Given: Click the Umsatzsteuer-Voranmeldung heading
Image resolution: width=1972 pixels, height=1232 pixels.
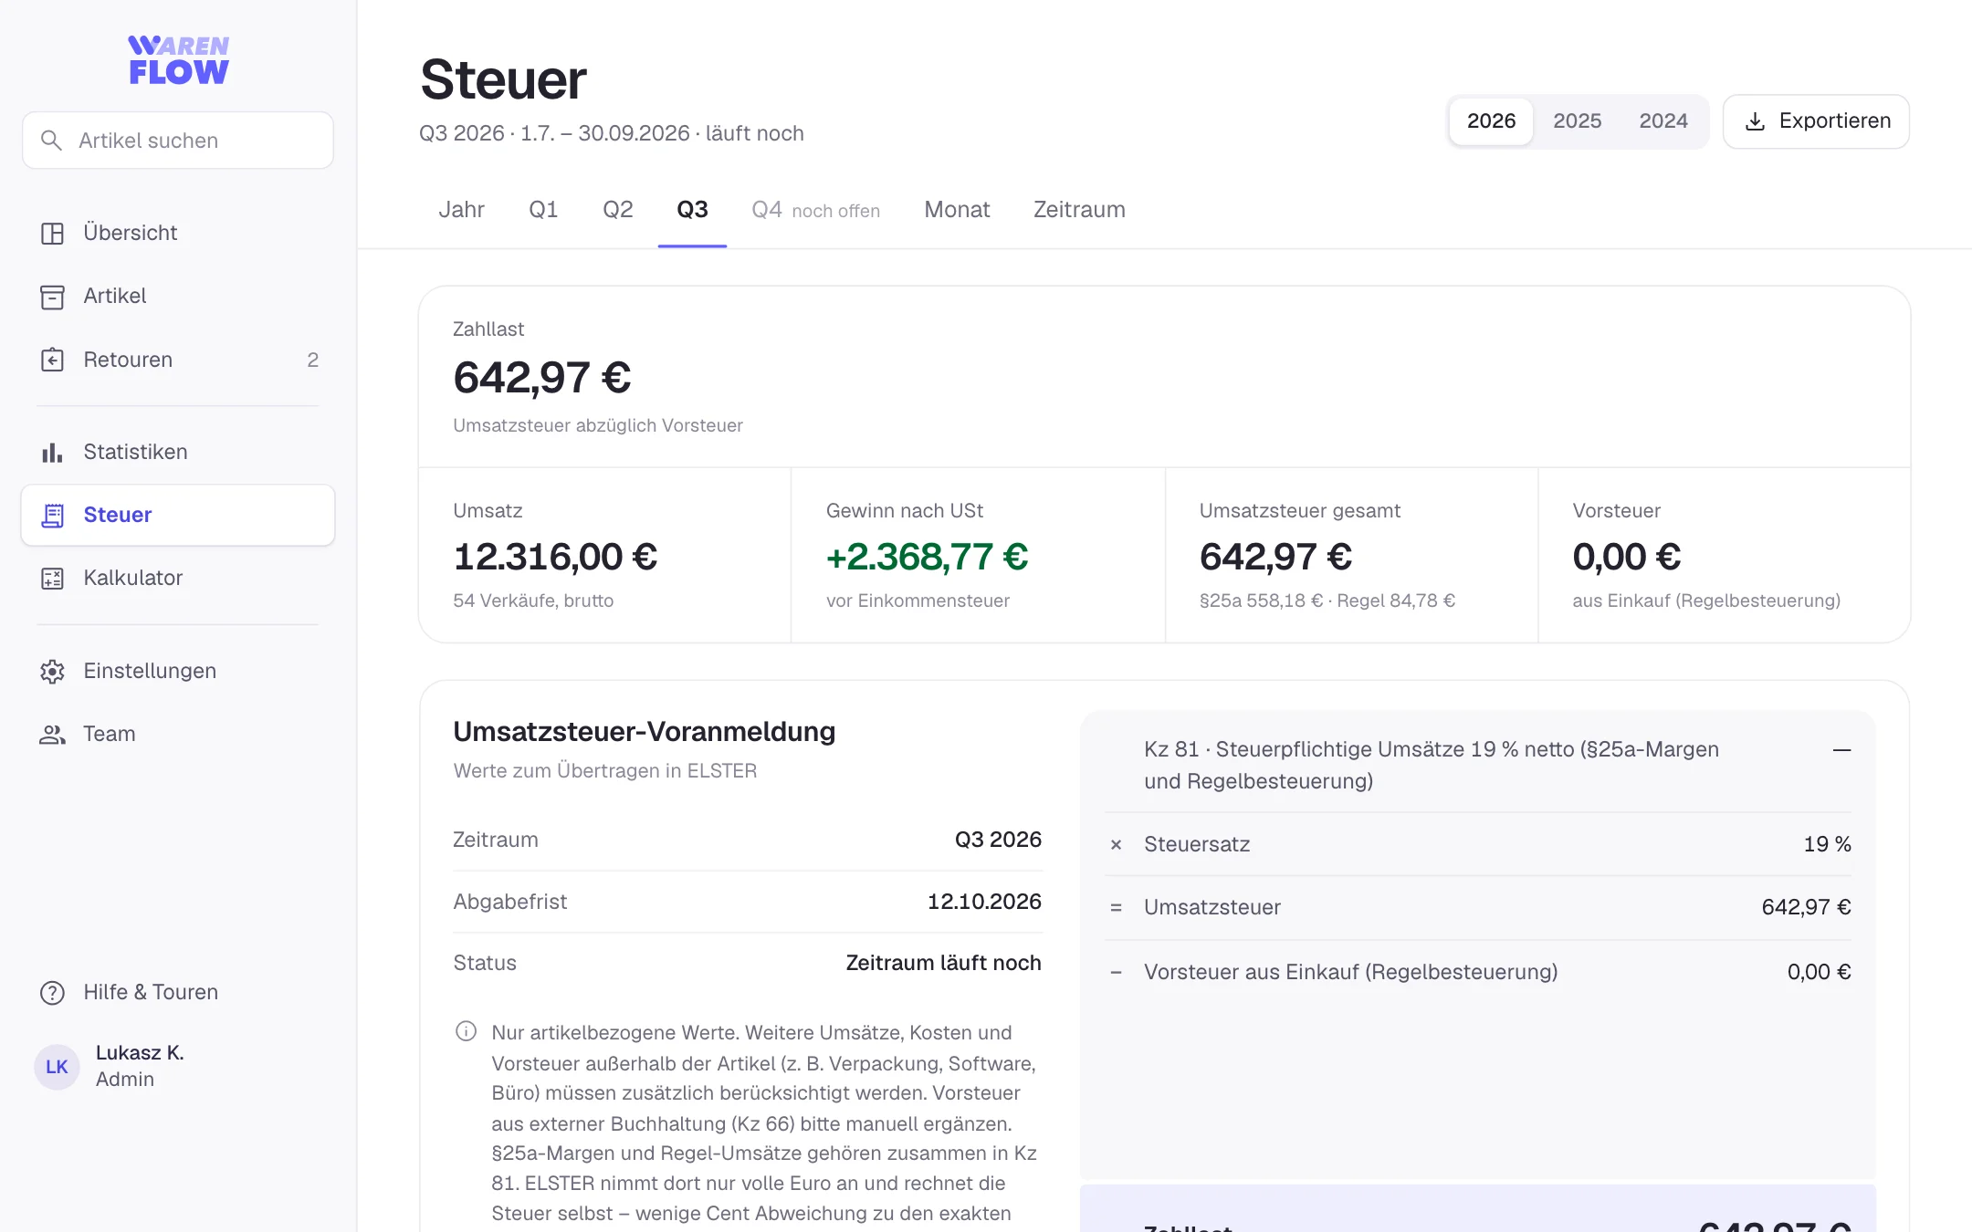Looking at the screenshot, I should pos(644,732).
